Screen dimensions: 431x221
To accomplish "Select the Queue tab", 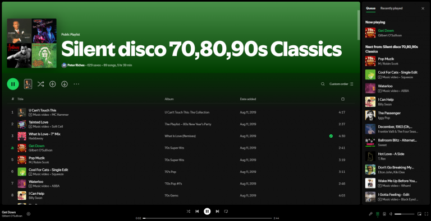I will pyautogui.click(x=370, y=8).
